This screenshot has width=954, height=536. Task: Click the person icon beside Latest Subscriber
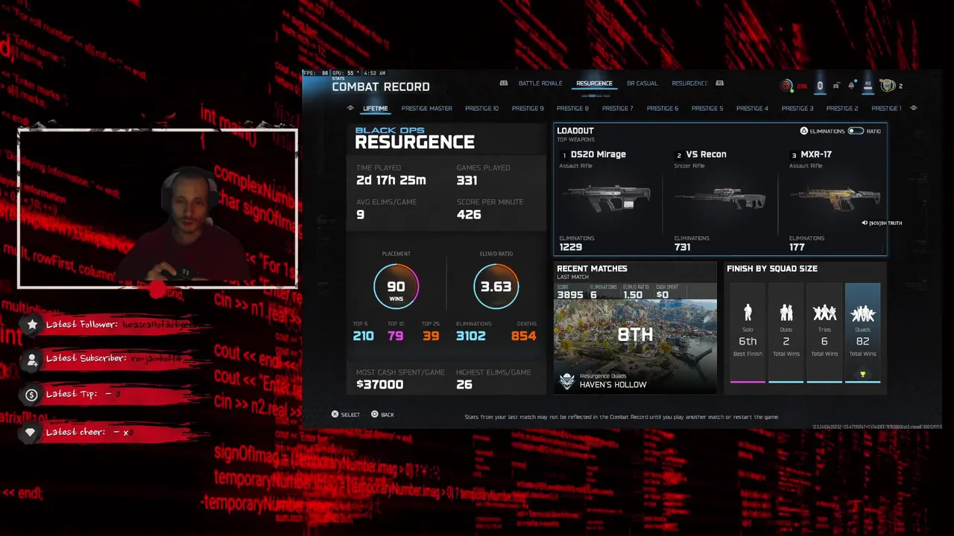click(x=32, y=360)
